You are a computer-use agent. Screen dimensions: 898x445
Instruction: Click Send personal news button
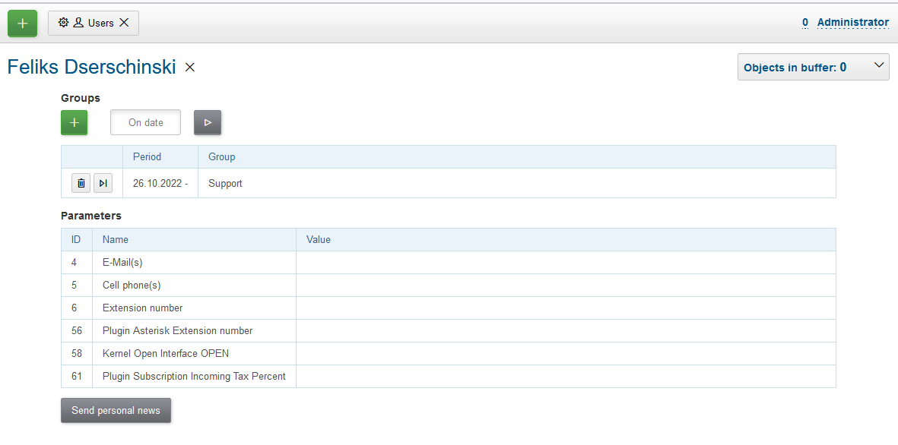click(116, 410)
